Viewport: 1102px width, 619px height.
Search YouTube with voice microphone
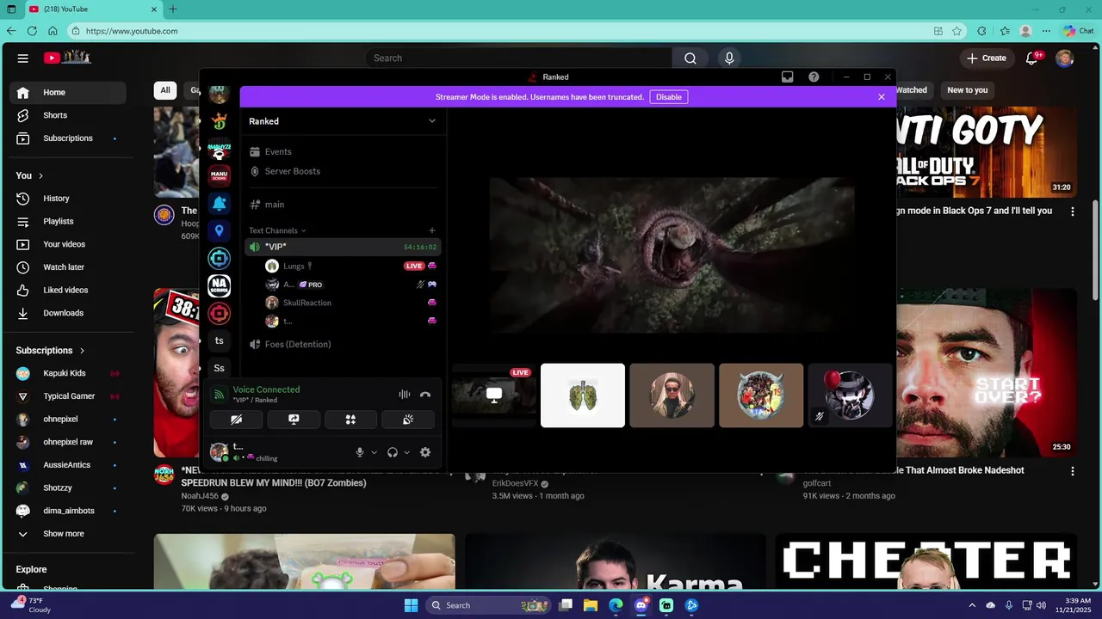(729, 58)
